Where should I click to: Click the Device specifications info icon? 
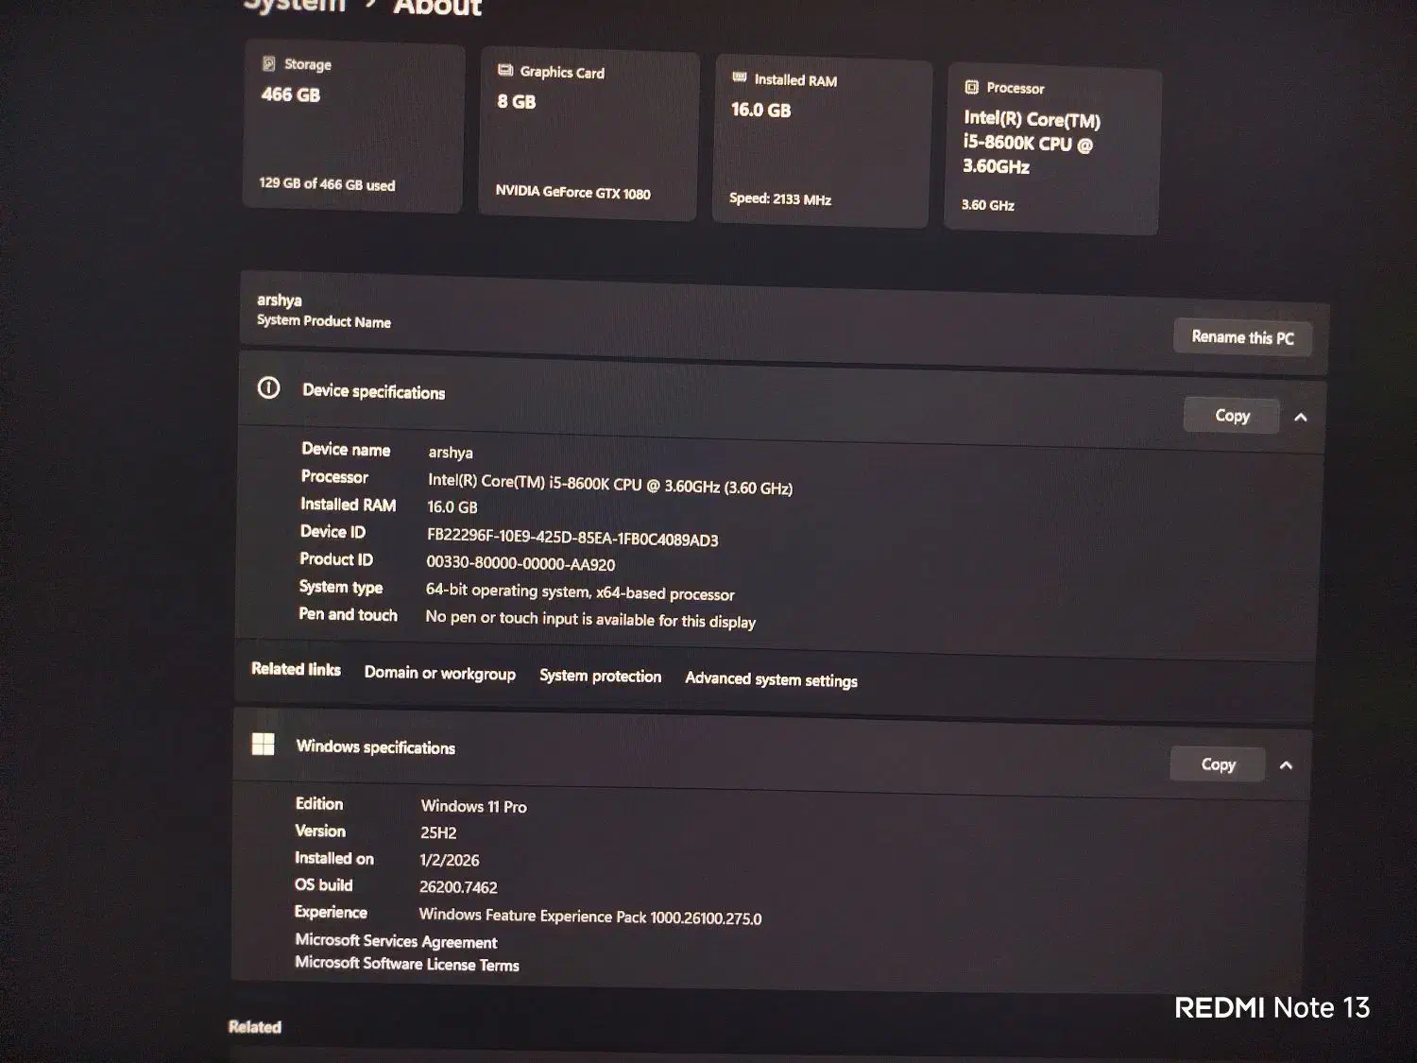click(x=269, y=388)
